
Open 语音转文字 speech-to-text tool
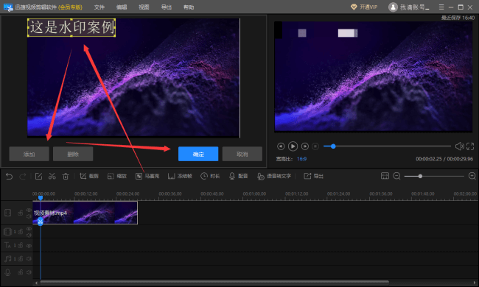pos(274,177)
